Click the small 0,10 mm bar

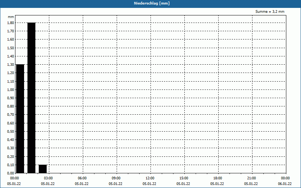coord(43,169)
